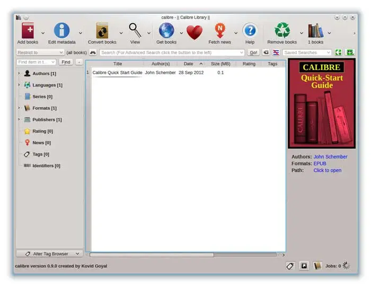Click the Identifiers barcode icon
The height and width of the screenshot is (287, 371).
click(27, 166)
